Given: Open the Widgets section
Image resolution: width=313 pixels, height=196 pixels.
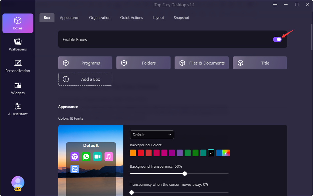Looking at the screenshot, I should coord(18,89).
